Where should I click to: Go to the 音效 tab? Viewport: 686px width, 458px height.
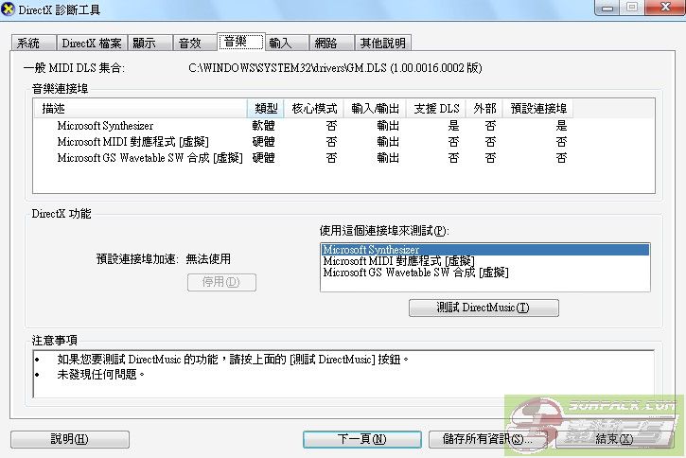[190, 43]
